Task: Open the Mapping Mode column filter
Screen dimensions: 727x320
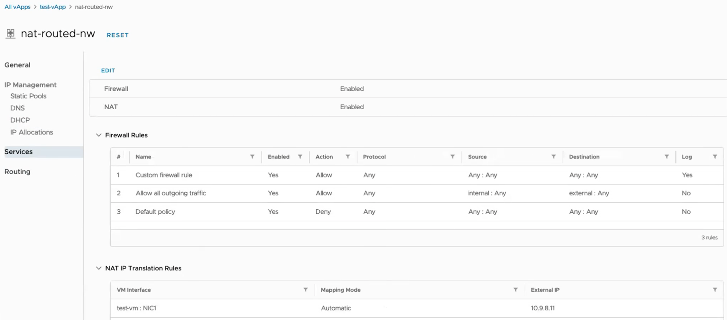Action: click(x=515, y=289)
